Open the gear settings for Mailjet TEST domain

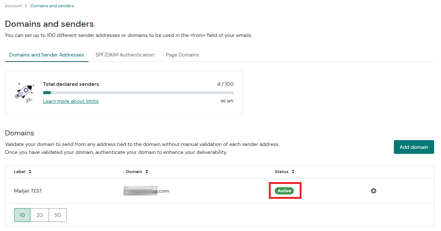click(x=374, y=191)
